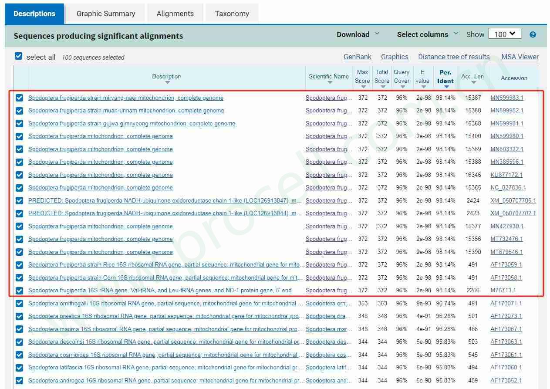Sort by Description column arrow
The width and height of the screenshot is (550, 389).
click(x=167, y=83)
